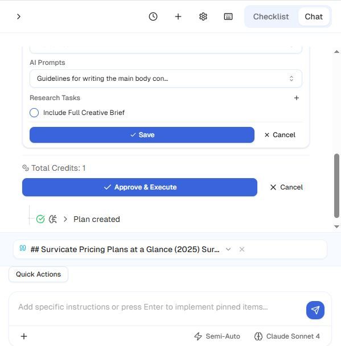Open settings gear icon
Screen dimensions: 341x346
point(203,17)
